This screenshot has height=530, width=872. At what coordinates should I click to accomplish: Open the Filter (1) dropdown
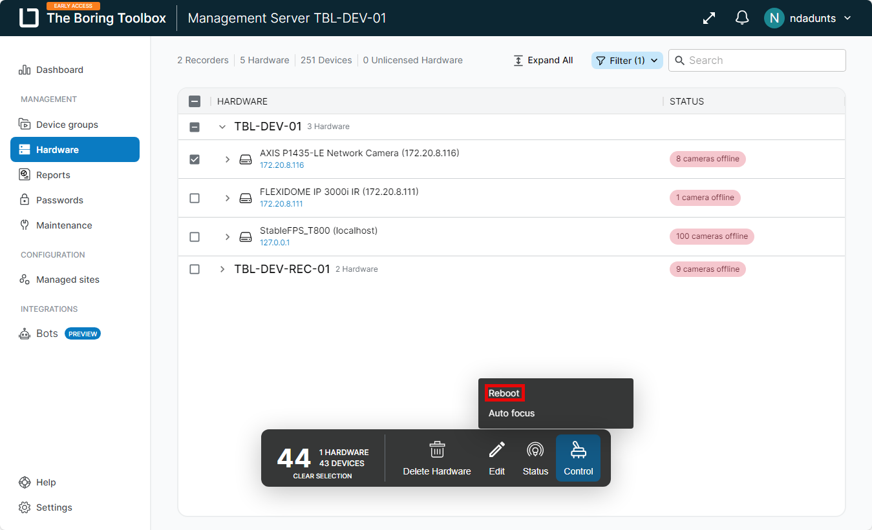click(627, 60)
